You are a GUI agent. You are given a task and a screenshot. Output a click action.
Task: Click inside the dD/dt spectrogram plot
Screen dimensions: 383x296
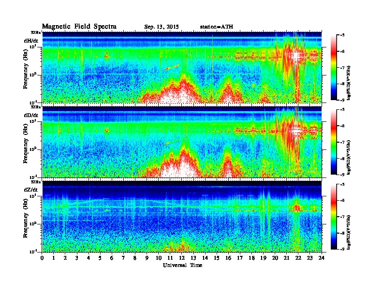tap(182, 142)
